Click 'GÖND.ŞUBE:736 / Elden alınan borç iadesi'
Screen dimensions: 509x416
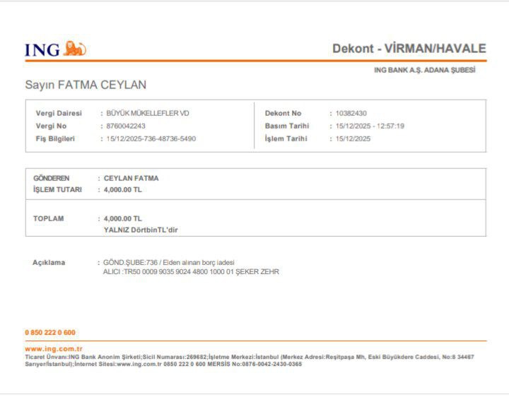(x=169, y=262)
